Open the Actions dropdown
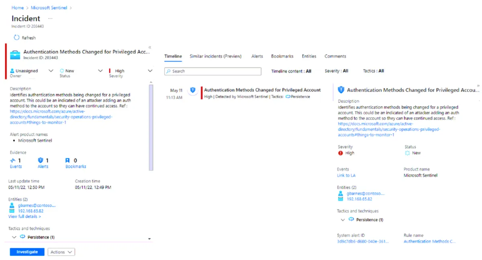This screenshot has width=482, height=260. (x=61, y=252)
